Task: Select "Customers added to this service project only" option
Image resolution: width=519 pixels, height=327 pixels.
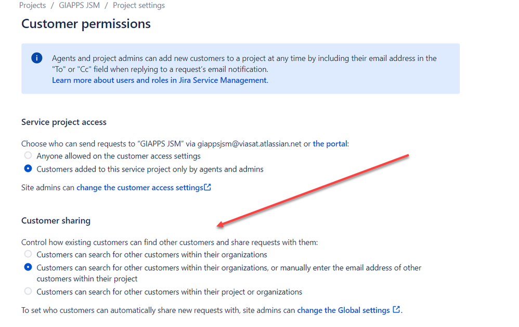Action: pyautogui.click(x=28, y=169)
